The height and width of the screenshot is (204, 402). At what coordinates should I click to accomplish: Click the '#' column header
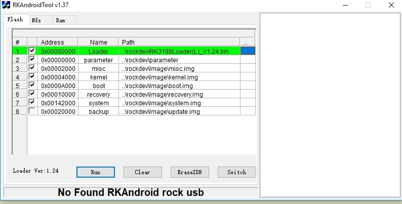point(20,43)
